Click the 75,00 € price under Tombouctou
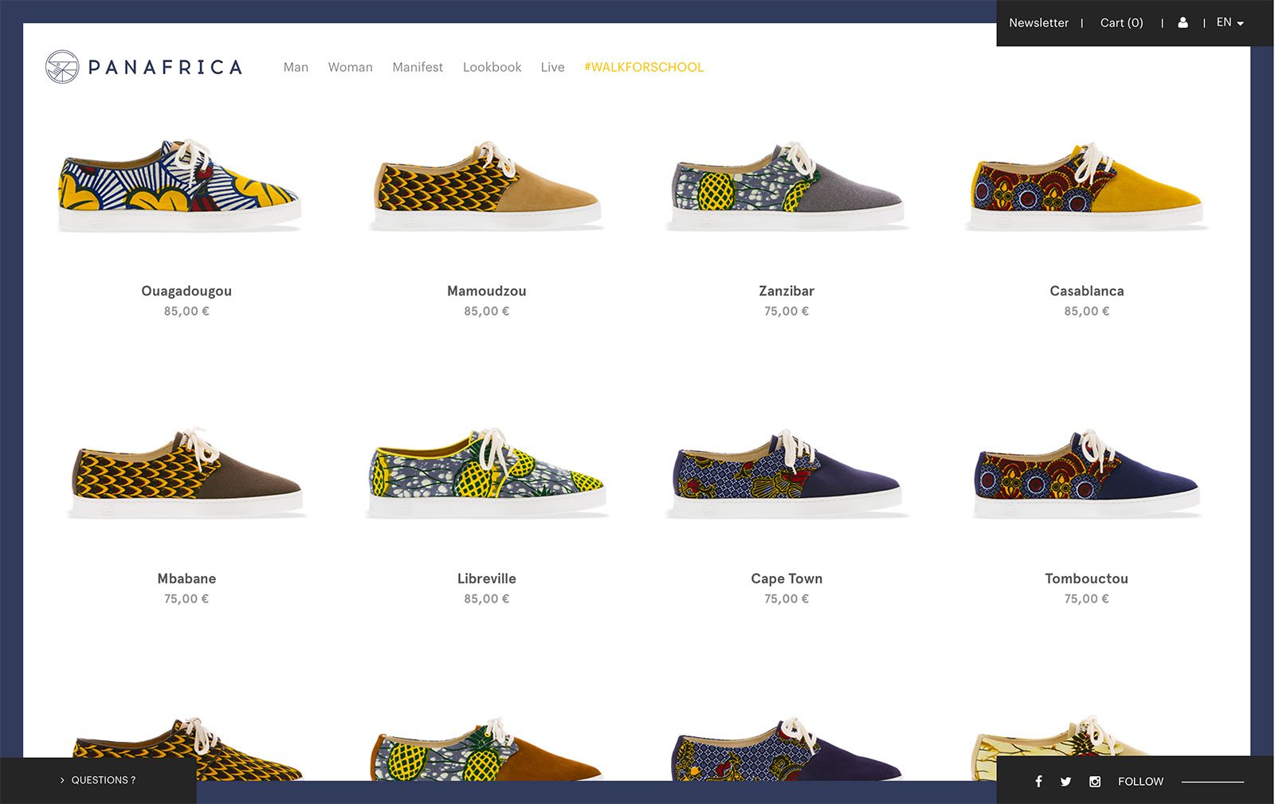This screenshot has height=804, width=1275. pos(1087,599)
